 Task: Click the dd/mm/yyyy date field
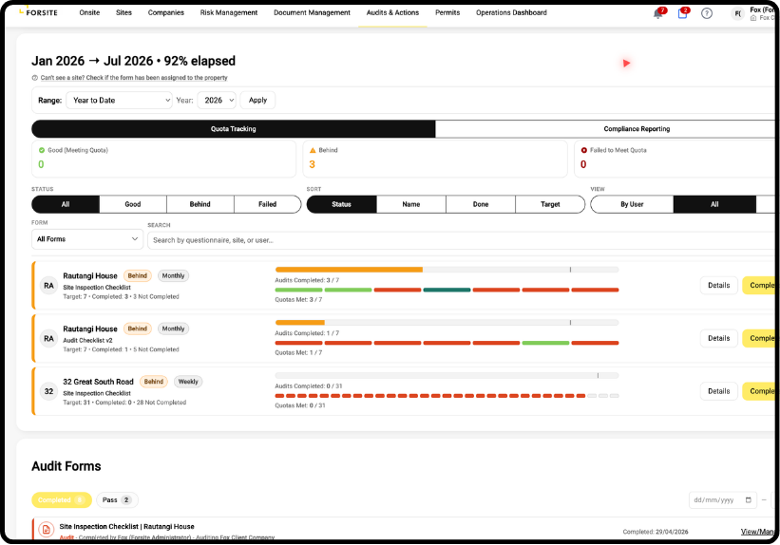click(x=723, y=500)
